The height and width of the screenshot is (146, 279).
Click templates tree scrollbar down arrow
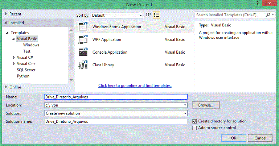[x=71, y=80]
